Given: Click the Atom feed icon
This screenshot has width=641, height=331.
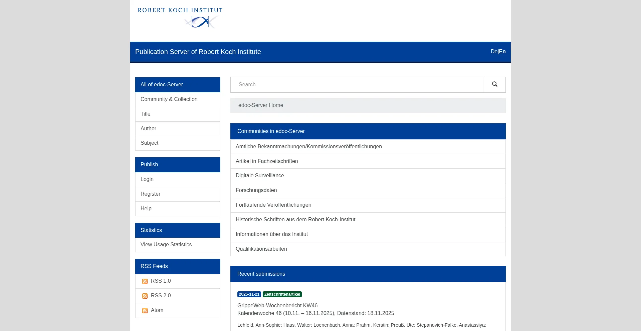Looking at the screenshot, I should [x=145, y=311].
